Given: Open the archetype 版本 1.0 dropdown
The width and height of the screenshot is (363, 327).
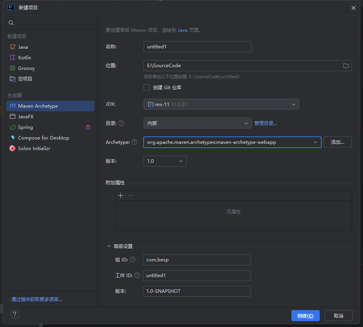Looking at the screenshot, I should 165,161.
